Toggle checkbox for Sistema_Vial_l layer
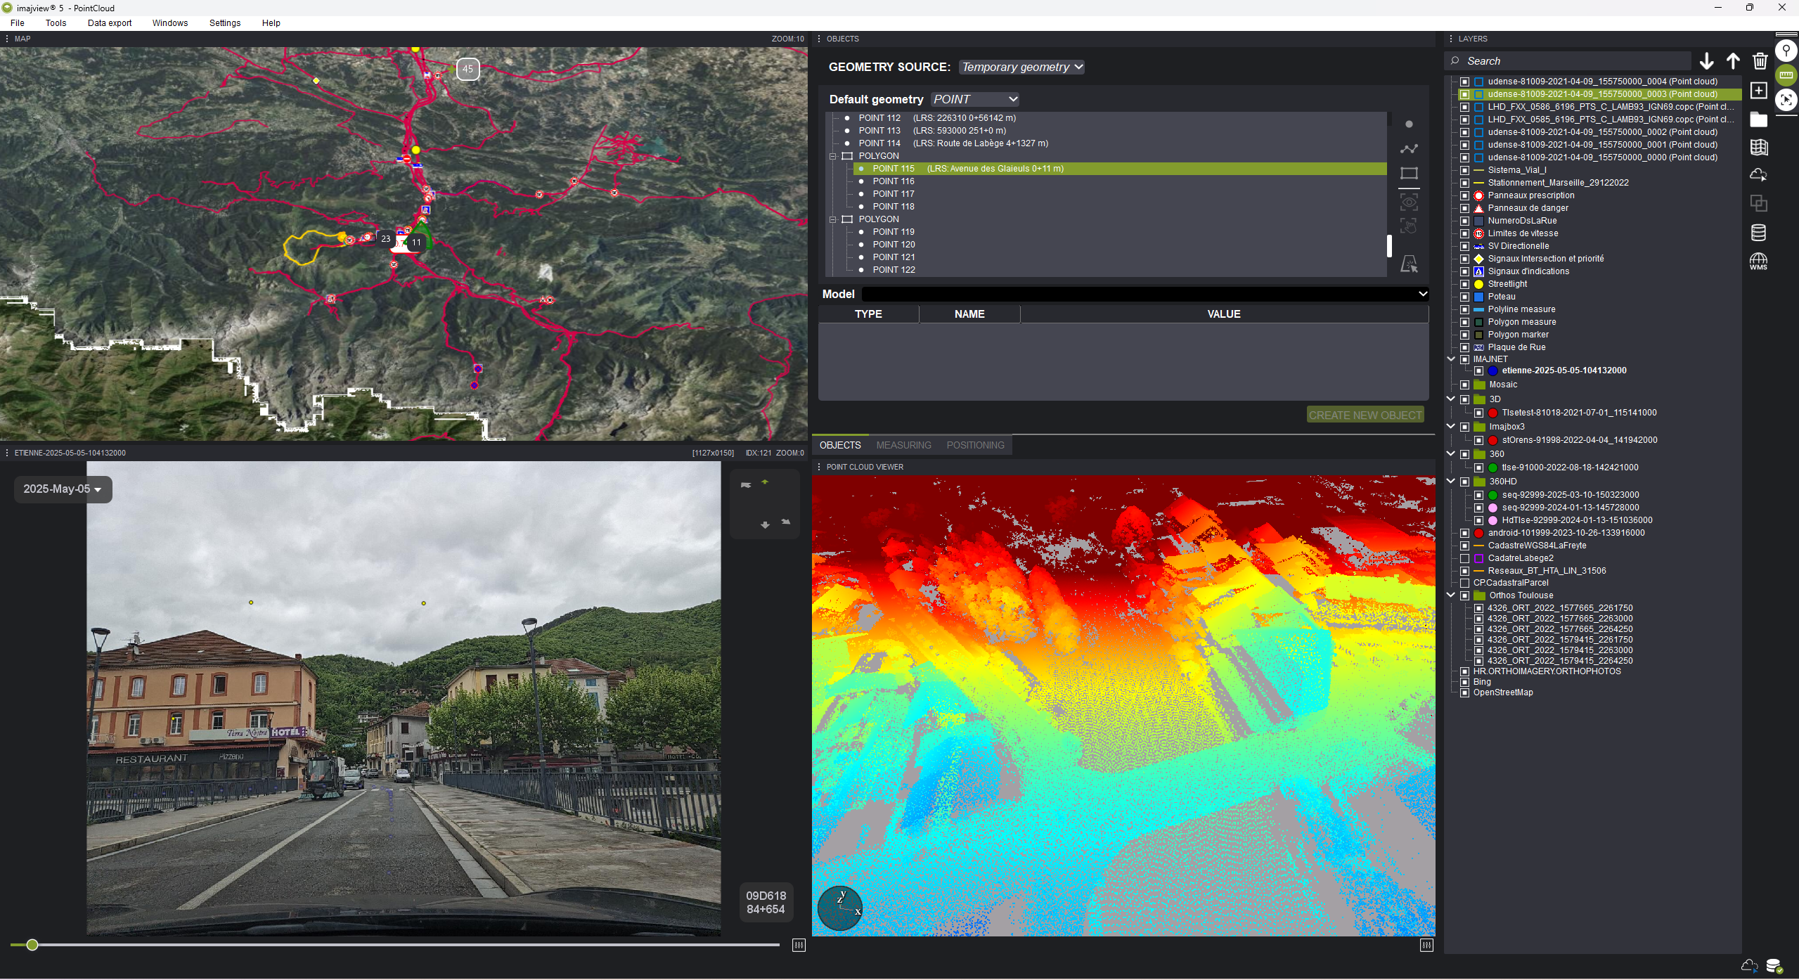The image size is (1799, 980). [x=1464, y=170]
